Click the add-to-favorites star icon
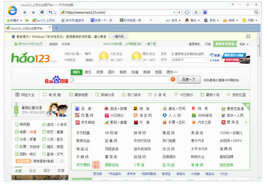 (x=26, y=20)
